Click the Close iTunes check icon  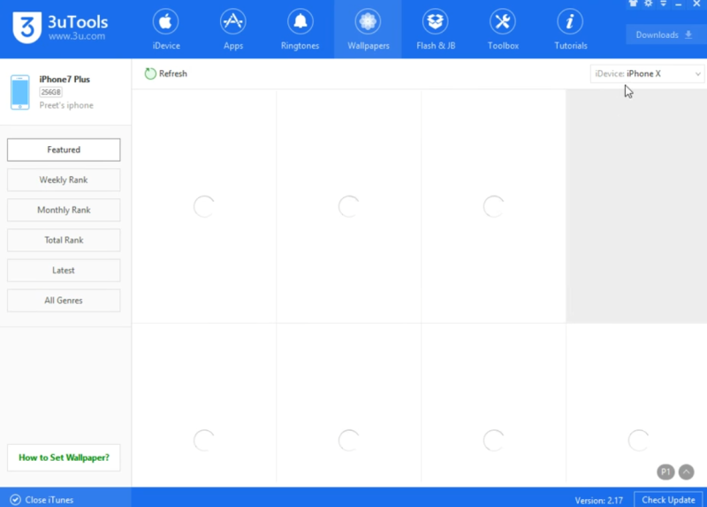point(15,499)
